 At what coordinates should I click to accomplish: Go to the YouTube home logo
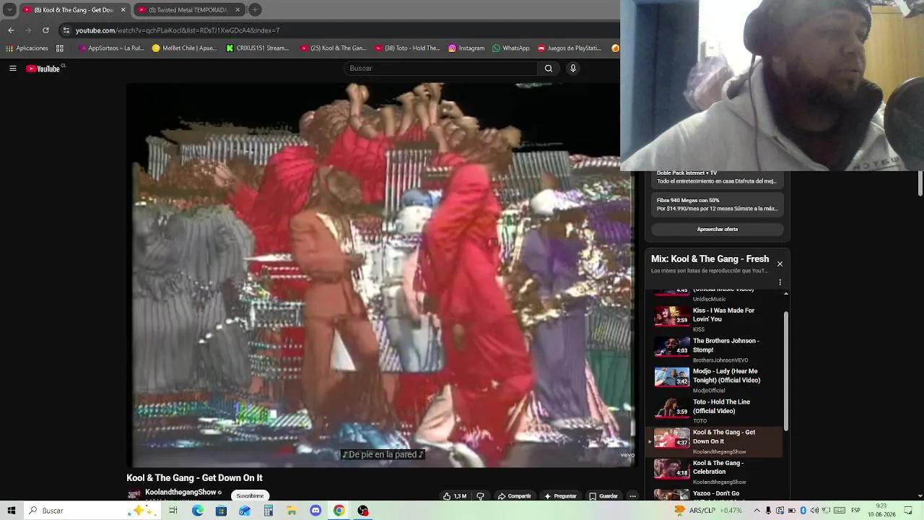44,69
